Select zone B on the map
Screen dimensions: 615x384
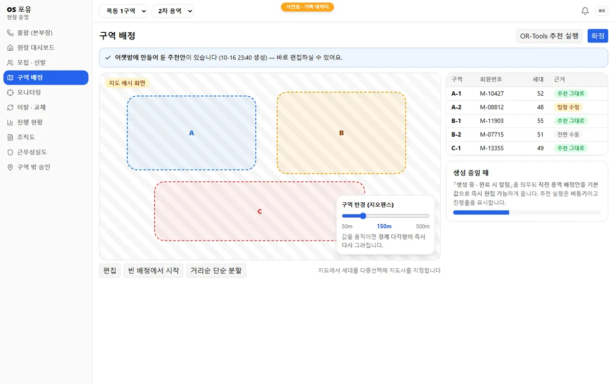pos(341,133)
